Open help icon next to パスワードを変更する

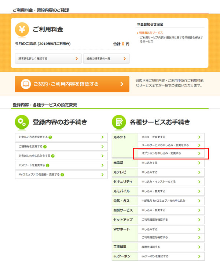coord(47,165)
